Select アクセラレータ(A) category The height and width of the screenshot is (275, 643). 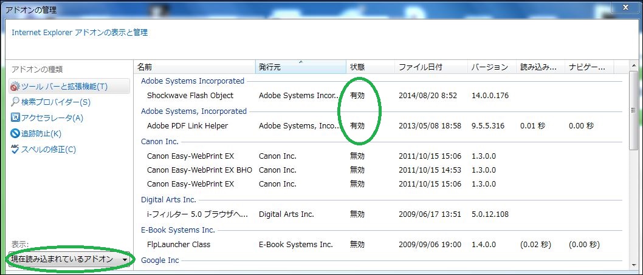pyautogui.click(x=52, y=118)
